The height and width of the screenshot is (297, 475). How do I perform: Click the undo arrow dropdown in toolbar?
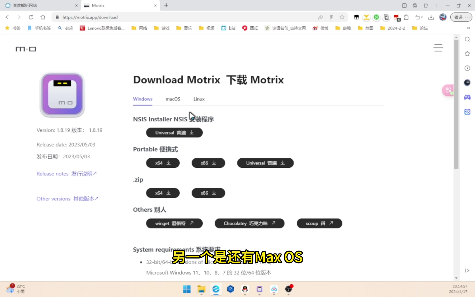(419, 17)
